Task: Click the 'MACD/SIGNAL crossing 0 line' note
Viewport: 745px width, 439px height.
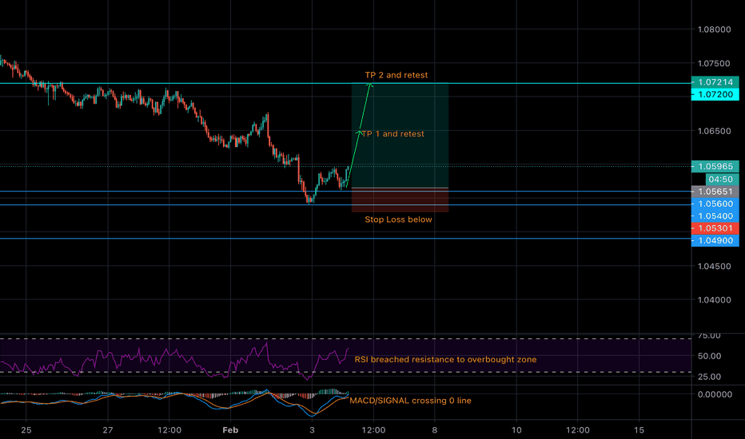Action: click(x=411, y=401)
